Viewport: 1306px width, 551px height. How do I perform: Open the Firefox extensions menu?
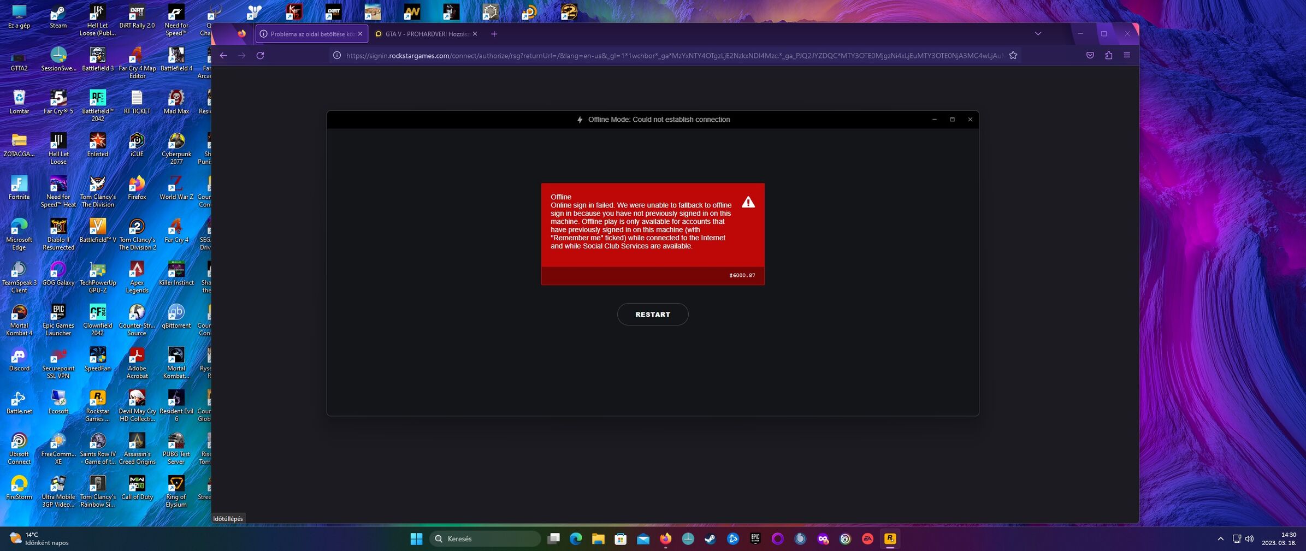1108,55
